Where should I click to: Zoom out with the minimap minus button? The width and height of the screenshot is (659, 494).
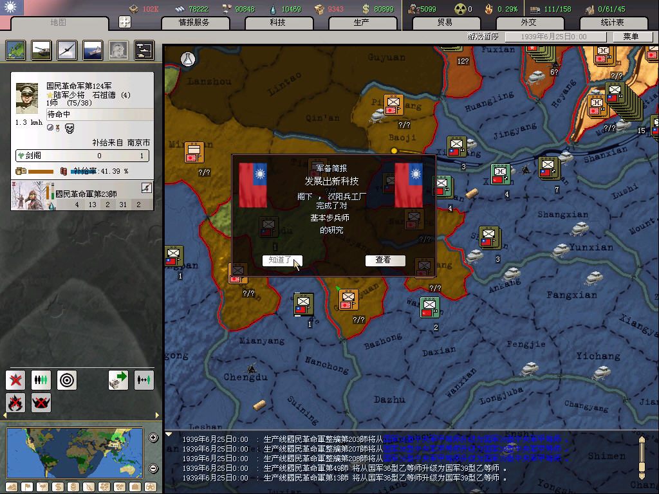(x=153, y=468)
